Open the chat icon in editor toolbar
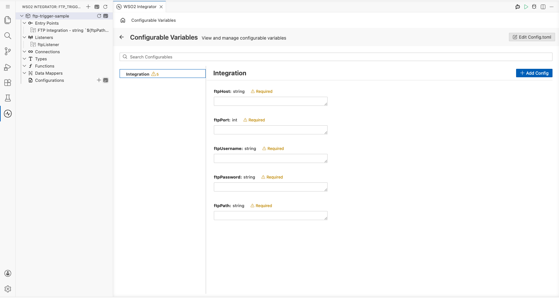 (518, 6)
